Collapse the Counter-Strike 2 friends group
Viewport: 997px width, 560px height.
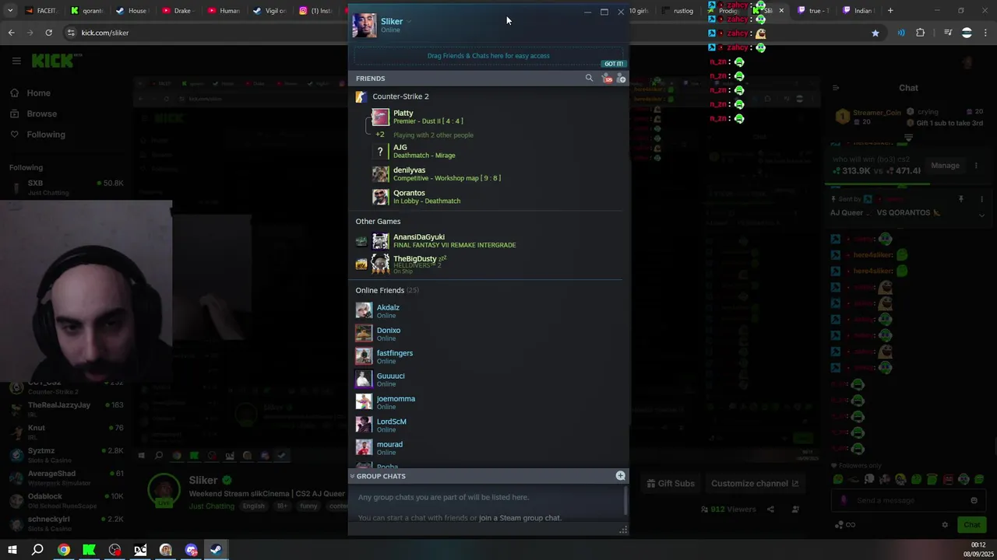tap(400, 96)
